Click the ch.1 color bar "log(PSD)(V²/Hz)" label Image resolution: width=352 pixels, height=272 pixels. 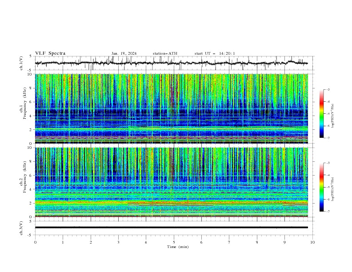333,116
